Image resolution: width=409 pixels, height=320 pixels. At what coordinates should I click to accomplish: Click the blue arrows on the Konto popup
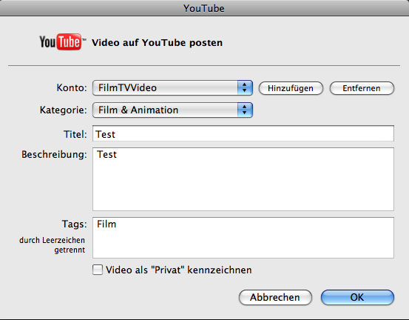tap(245, 87)
